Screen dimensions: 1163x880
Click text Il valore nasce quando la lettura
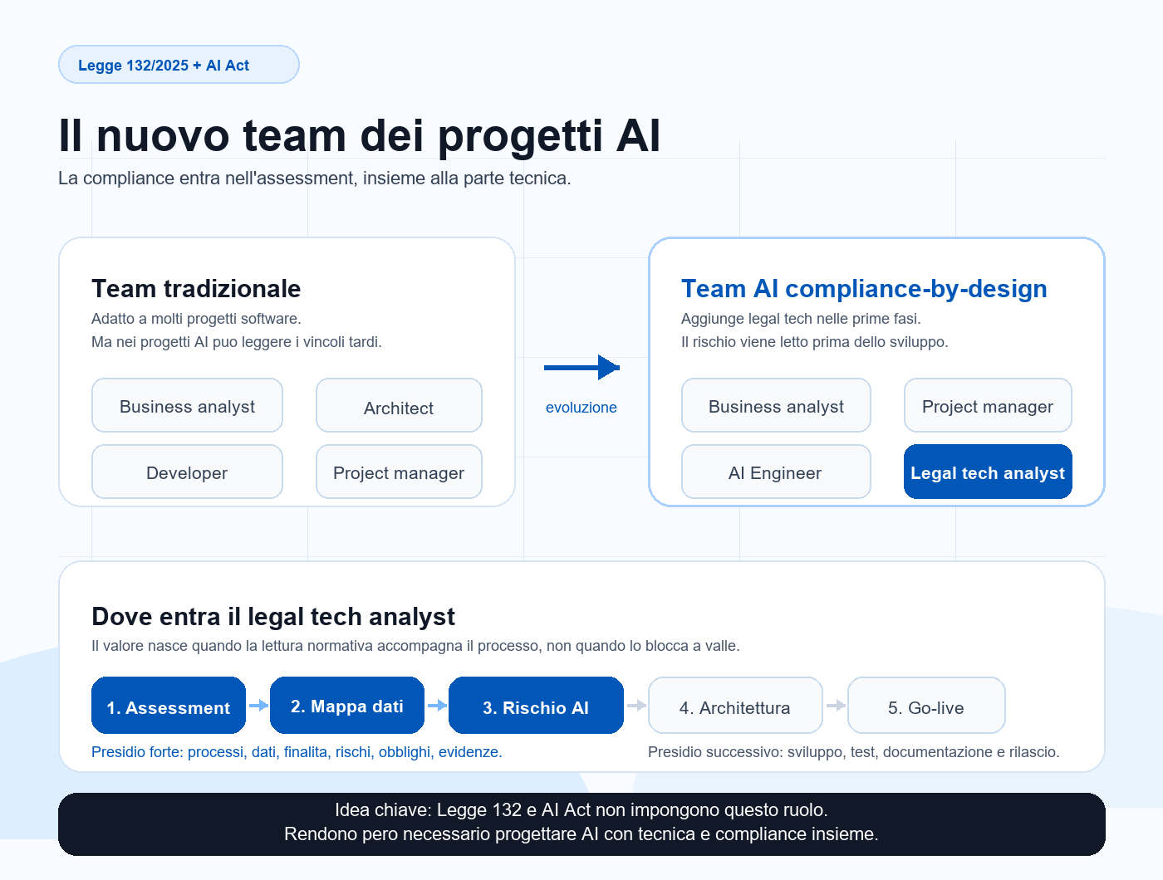[415, 646]
